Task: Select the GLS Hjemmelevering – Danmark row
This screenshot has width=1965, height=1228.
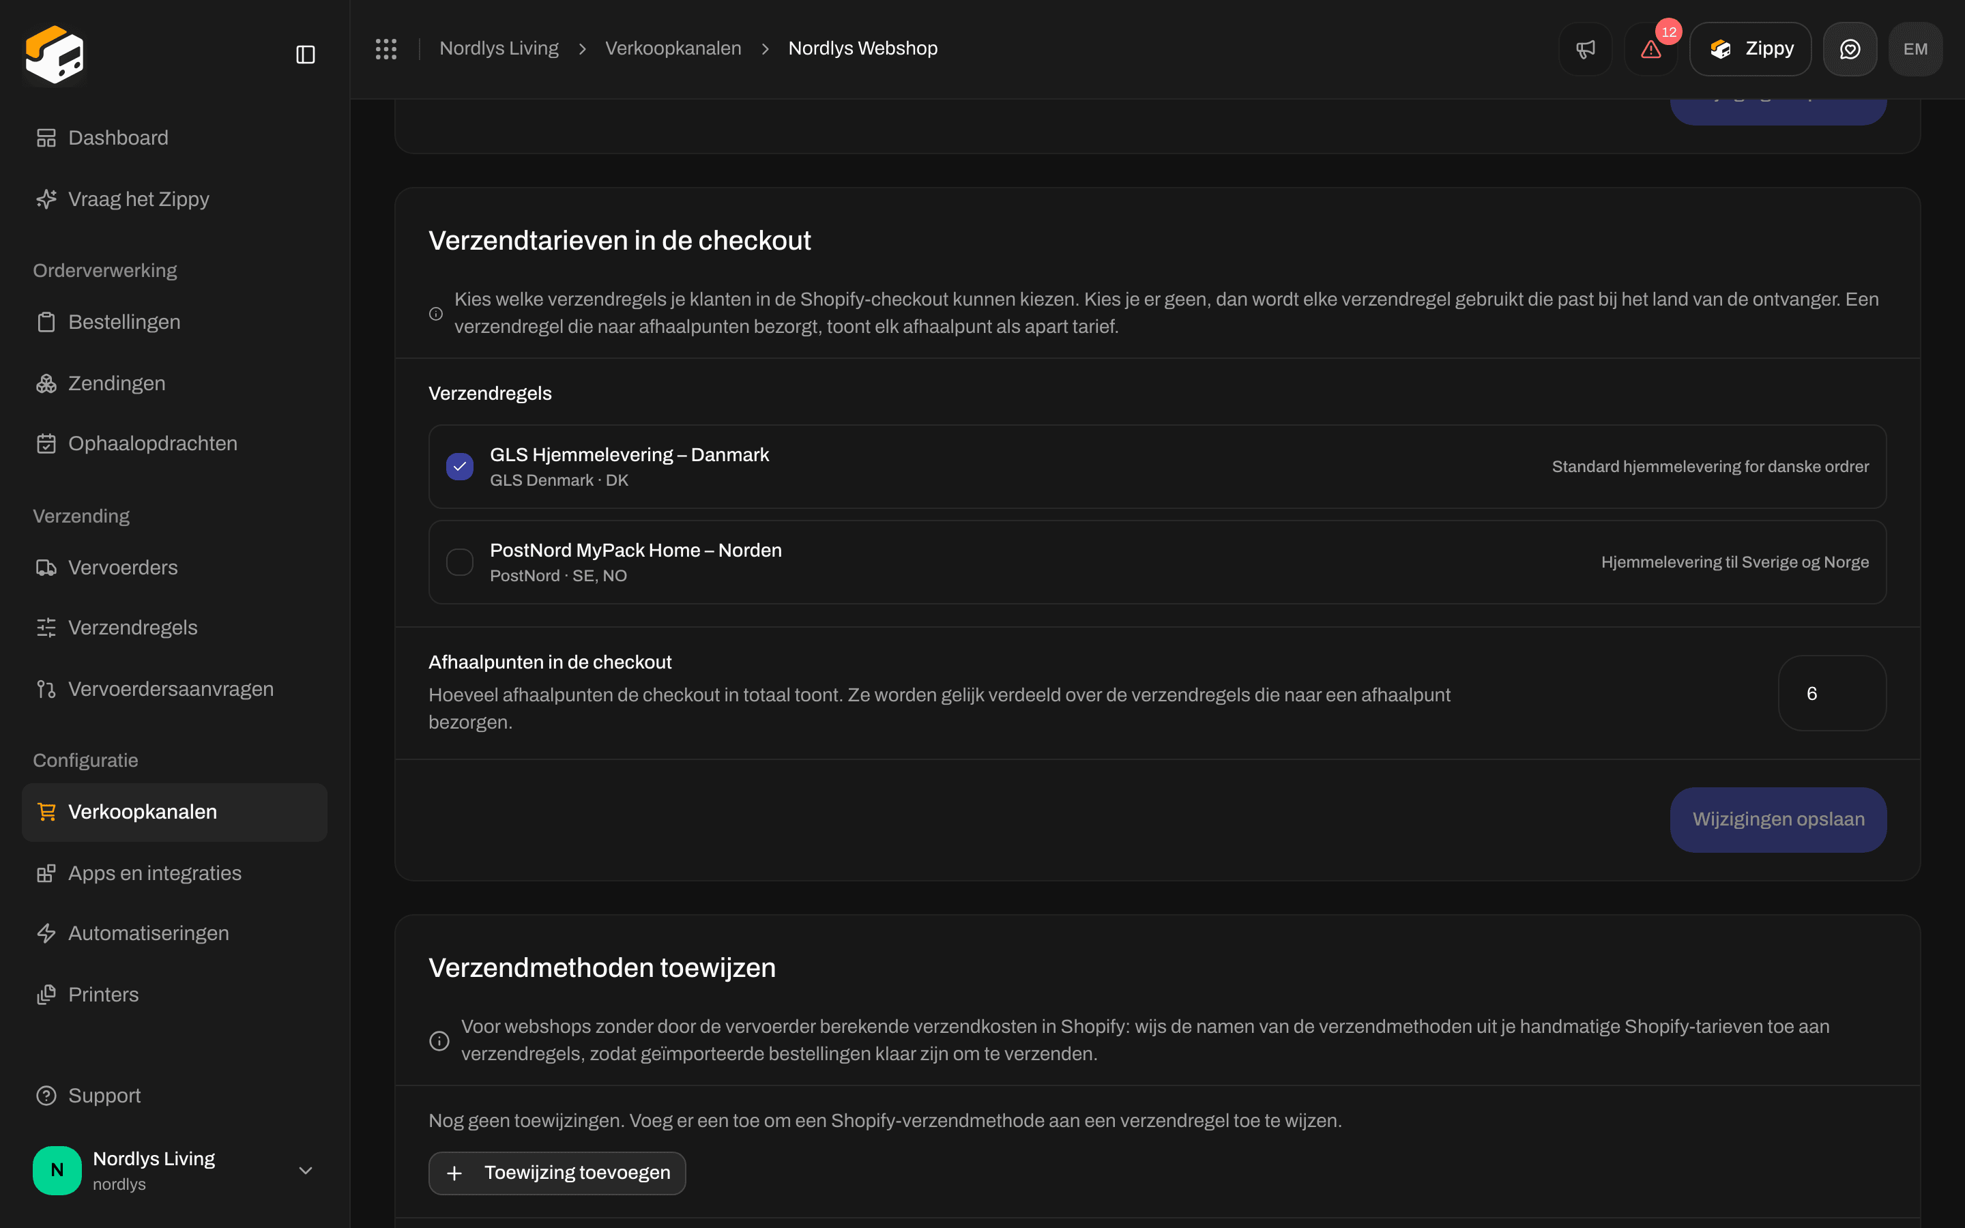Action: pyautogui.click(x=1157, y=466)
